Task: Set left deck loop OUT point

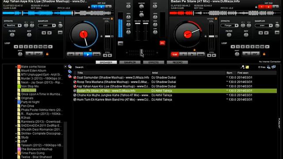Action: point(38,54)
